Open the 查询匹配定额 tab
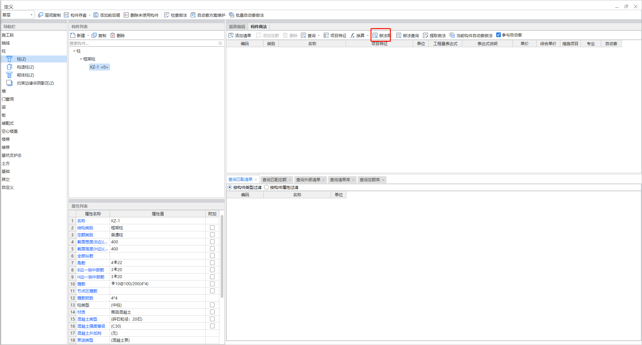Screen dimensions: 642x345 275,180
